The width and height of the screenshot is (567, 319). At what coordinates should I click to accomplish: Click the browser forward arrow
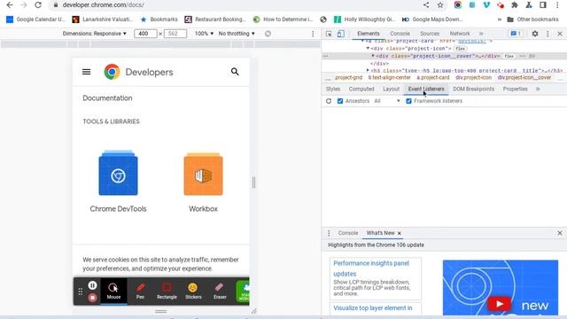(x=24, y=5)
